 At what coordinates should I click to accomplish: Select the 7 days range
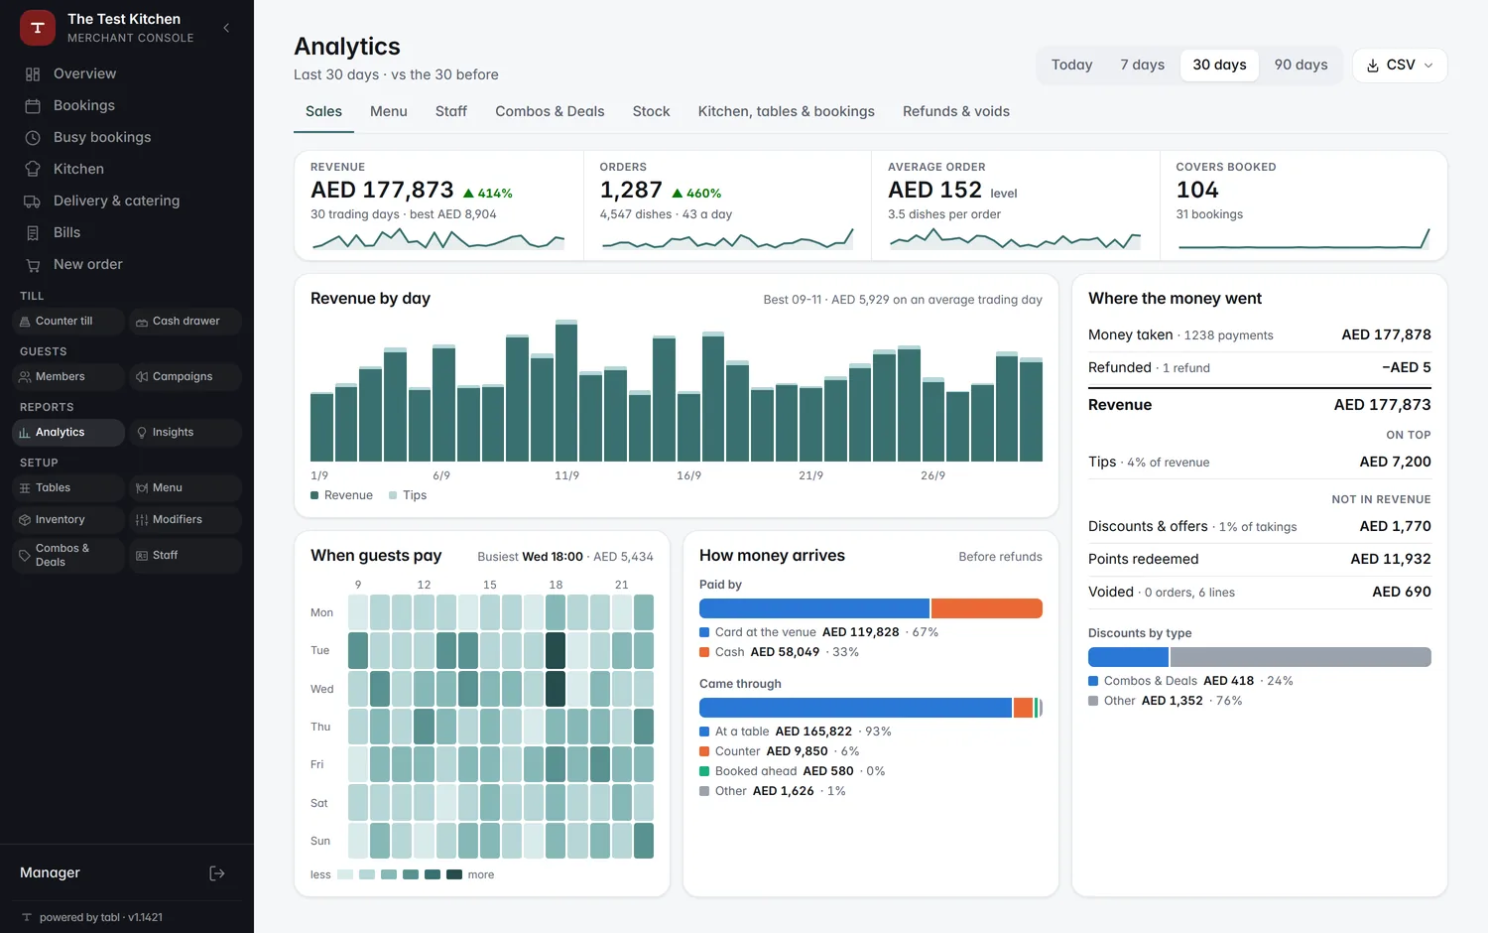pyautogui.click(x=1142, y=66)
